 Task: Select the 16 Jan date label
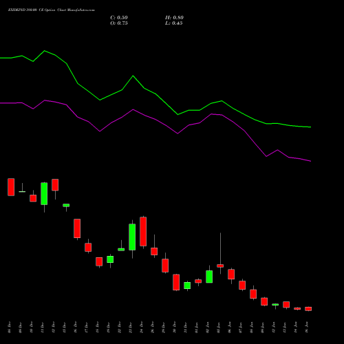[307, 327]
